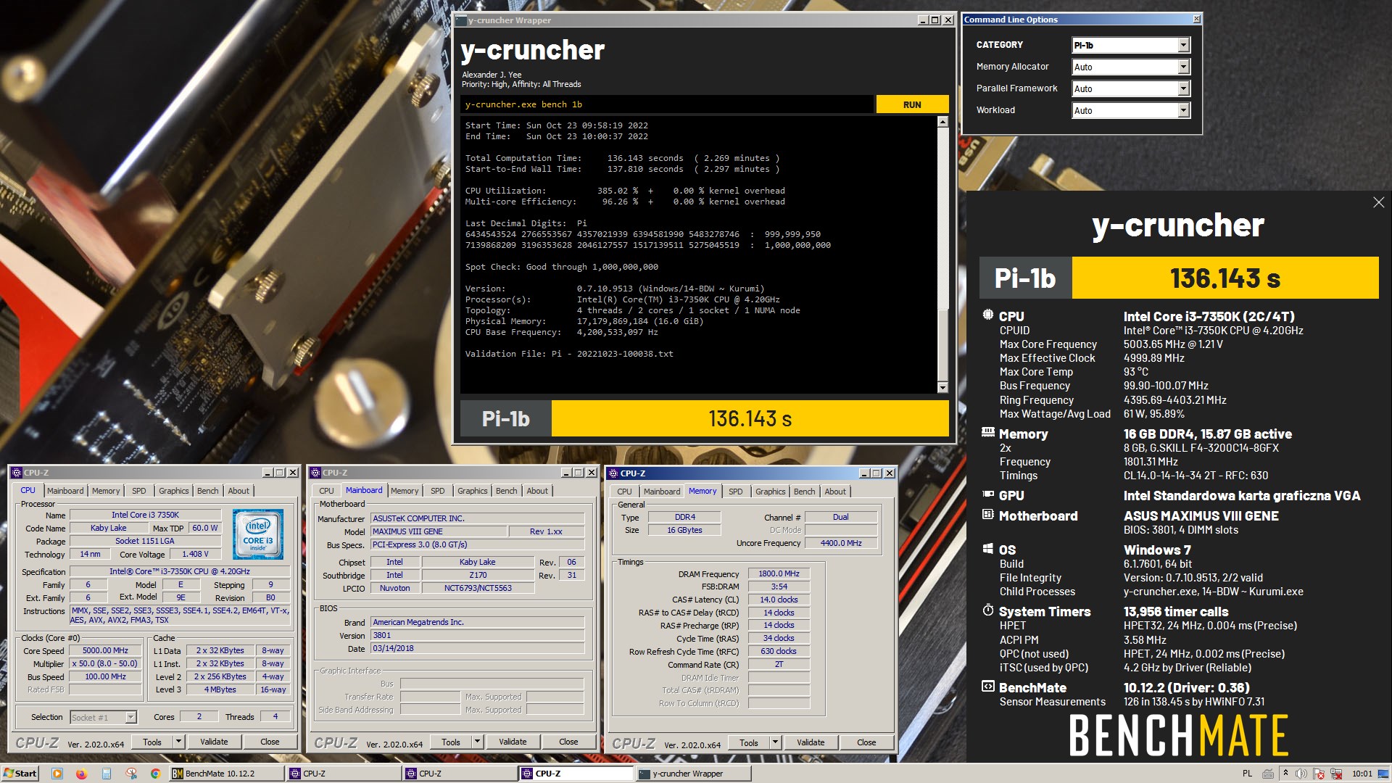This screenshot has height=783, width=1392.
Task: Switch to BenchMate 10.12.2 in the taskbar
Action: 226,774
